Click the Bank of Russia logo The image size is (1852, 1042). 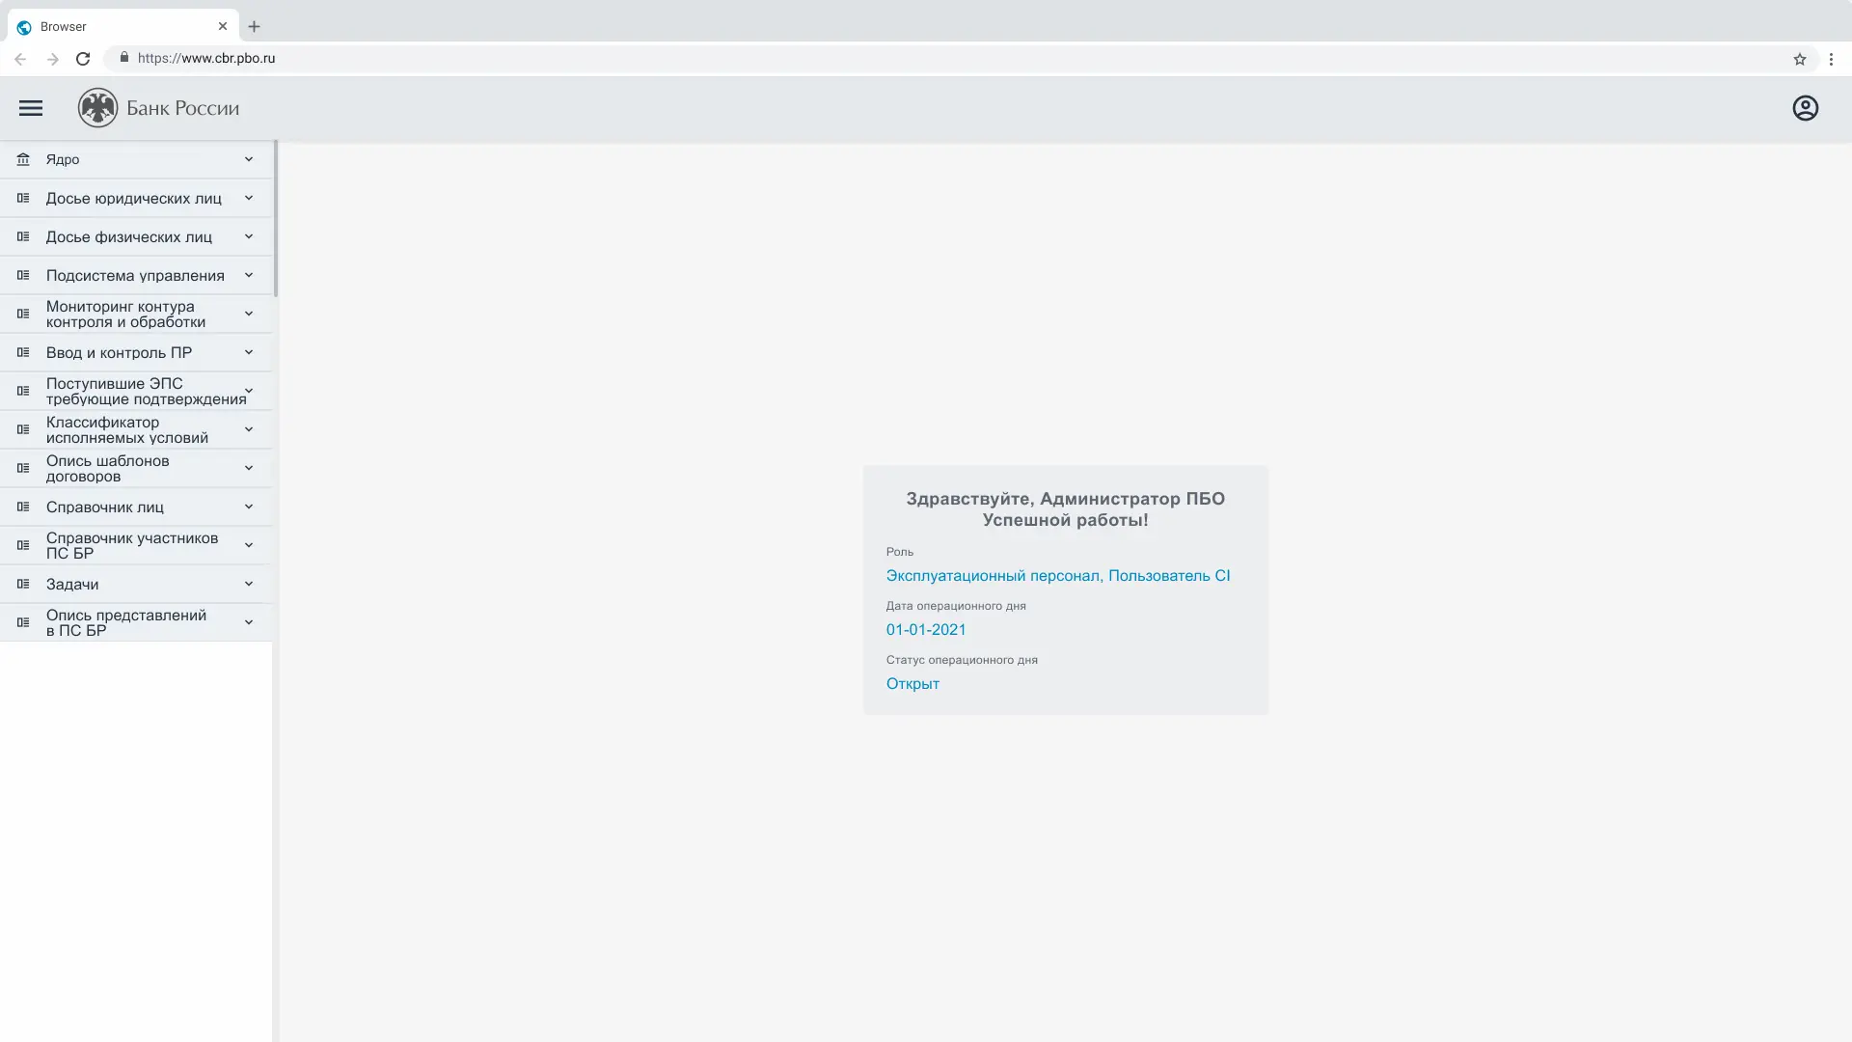[x=97, y=107]
